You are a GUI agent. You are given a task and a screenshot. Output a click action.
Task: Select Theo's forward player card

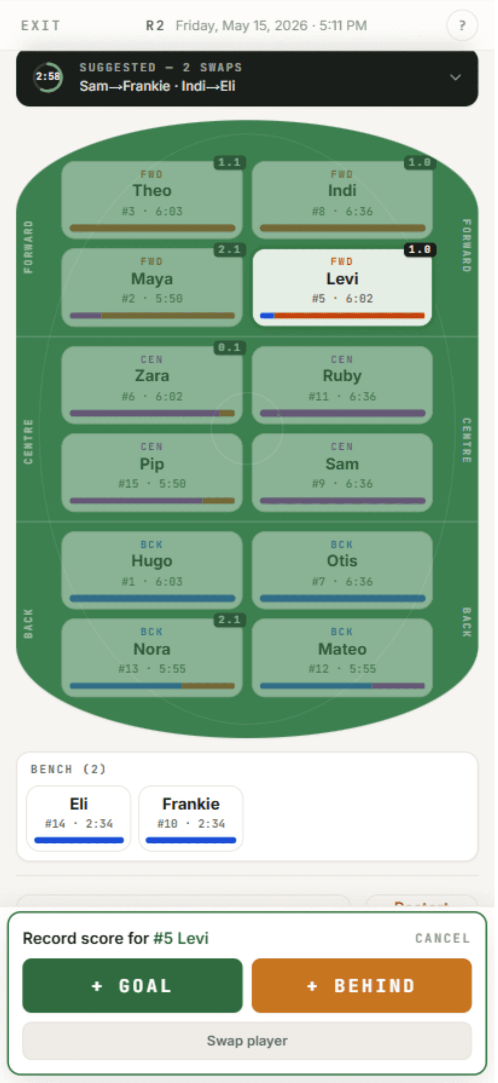click(x=153, y=200)
